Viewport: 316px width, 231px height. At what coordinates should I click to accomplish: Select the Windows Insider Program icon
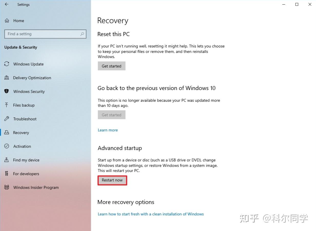[7, 187]
